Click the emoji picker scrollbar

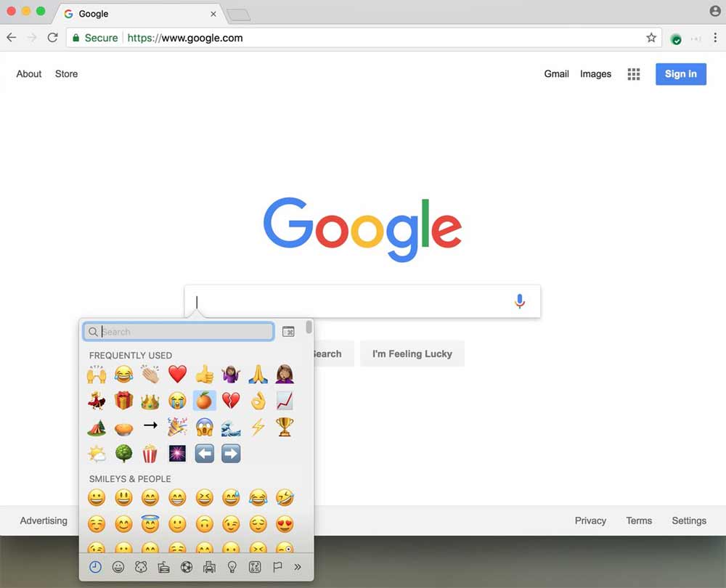309,327
